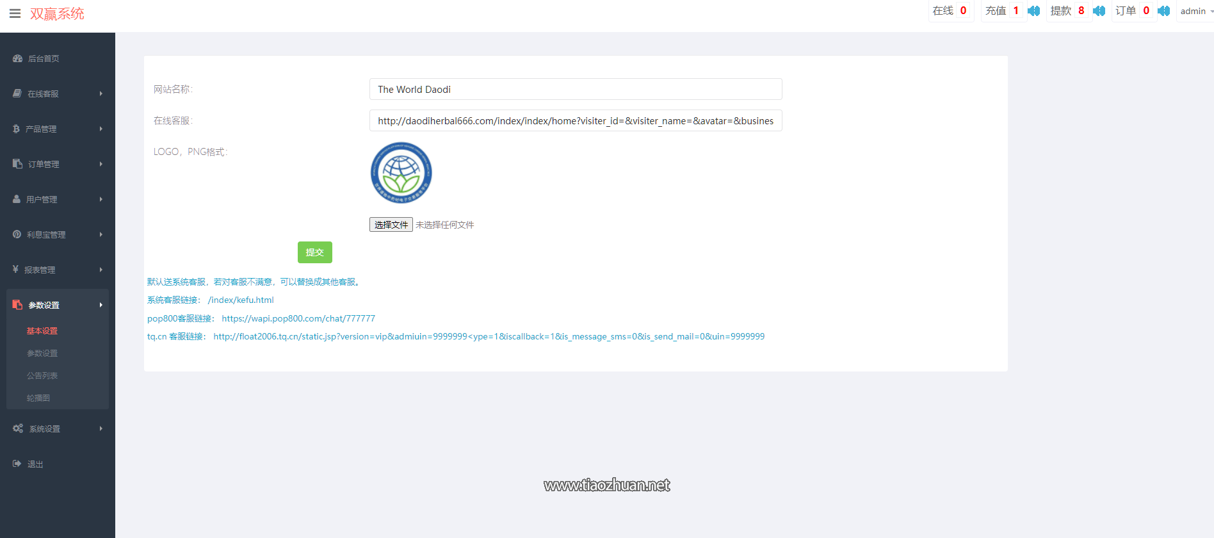Click the 报表管理 yen icon

pos(15,270)
